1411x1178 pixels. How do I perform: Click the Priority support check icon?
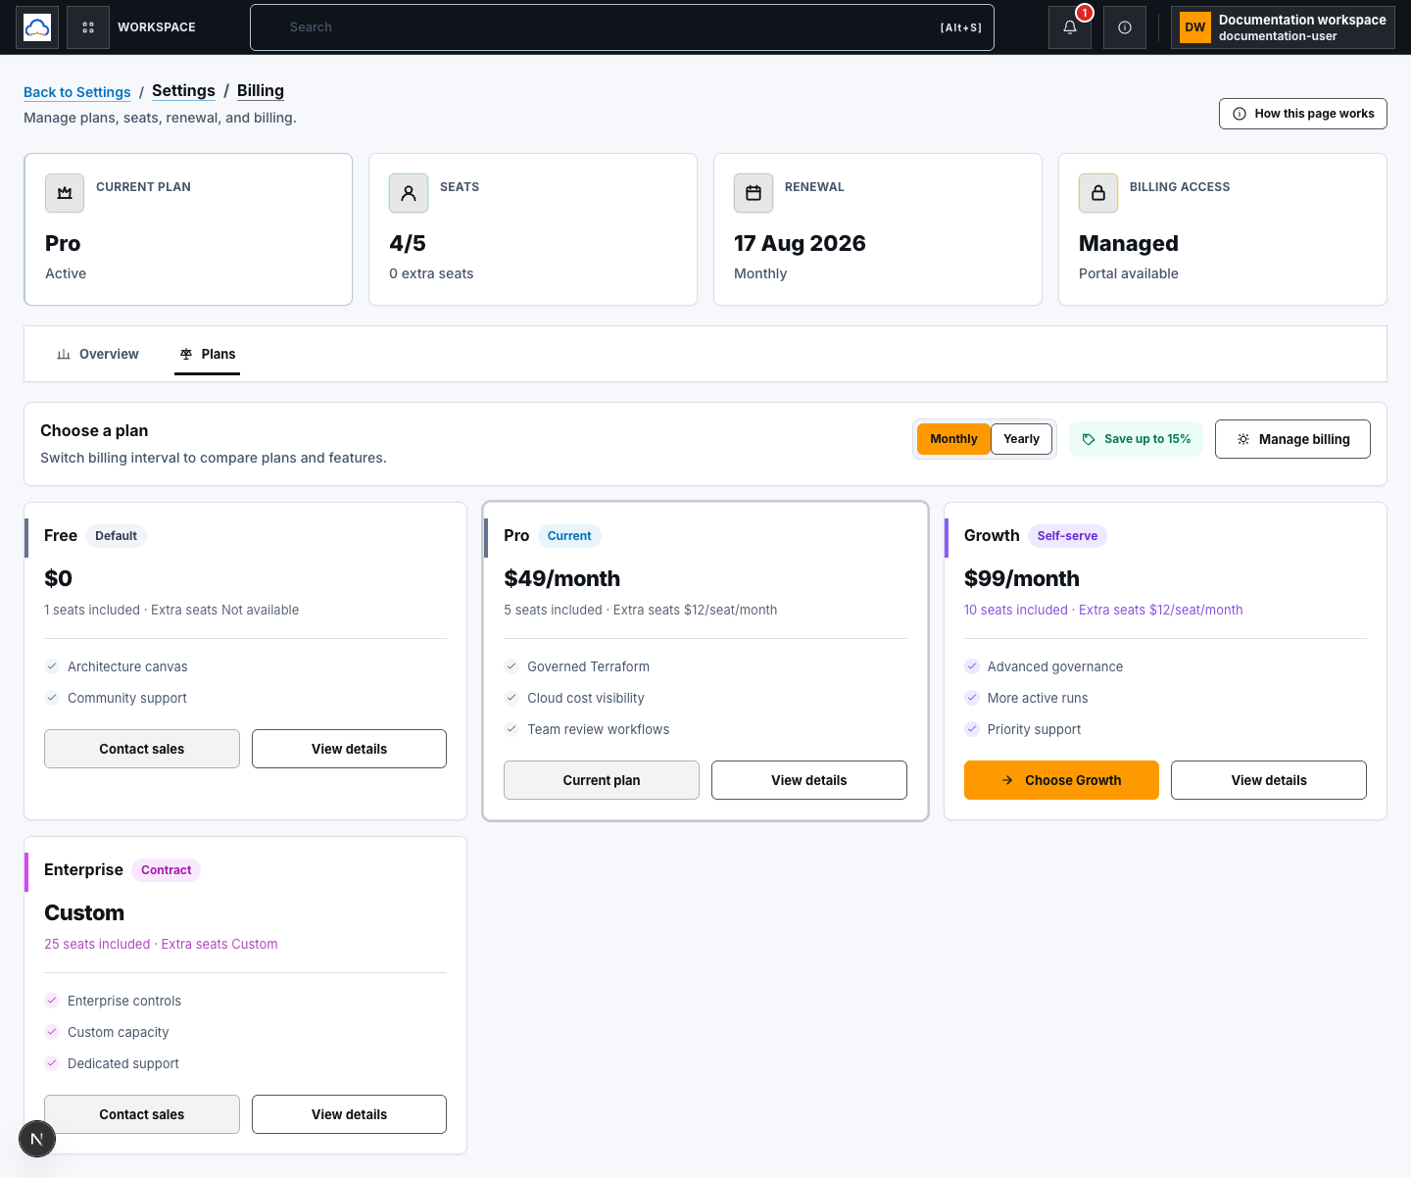[972, 729]
